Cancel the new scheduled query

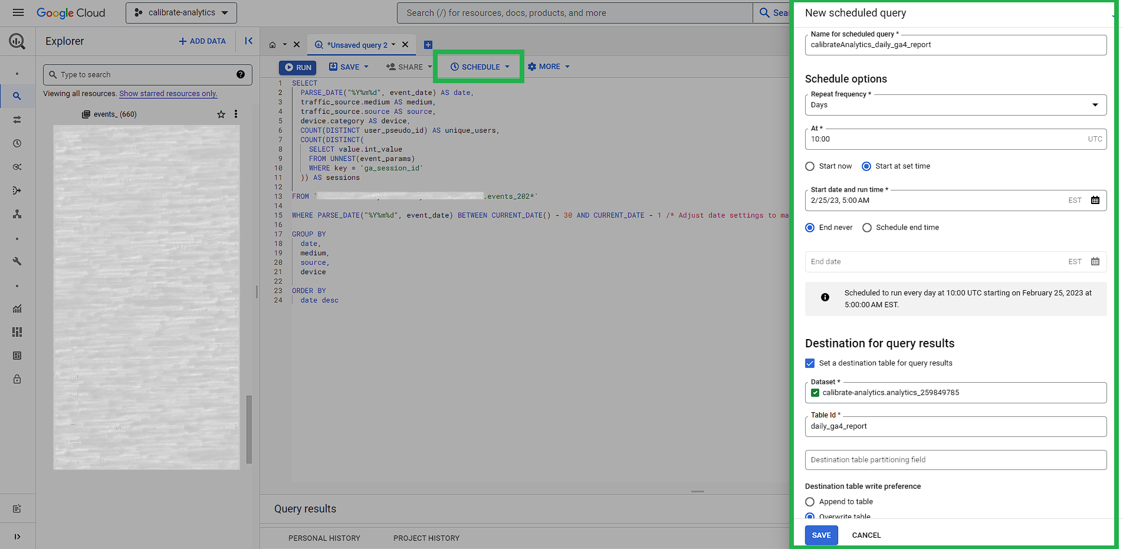click(866, 535)
